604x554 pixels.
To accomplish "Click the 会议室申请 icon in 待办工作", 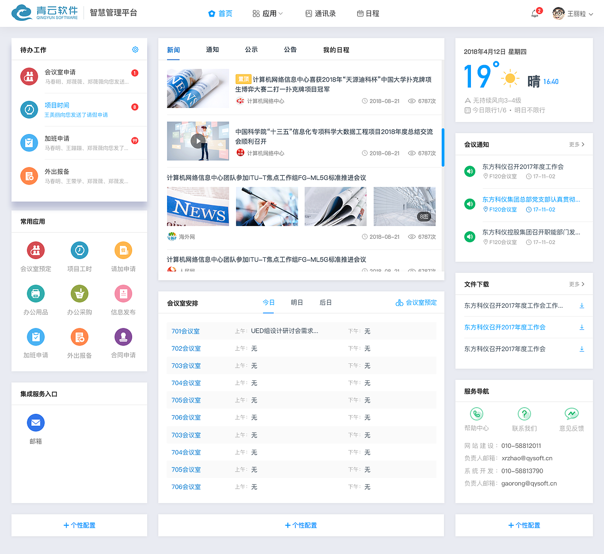I will click(29, 76).
